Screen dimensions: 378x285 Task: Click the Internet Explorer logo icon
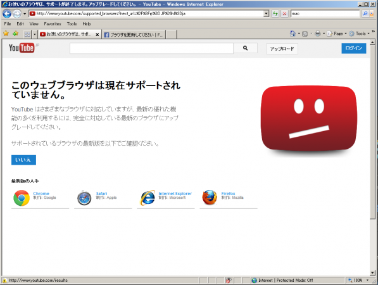(x=148, y=198)
